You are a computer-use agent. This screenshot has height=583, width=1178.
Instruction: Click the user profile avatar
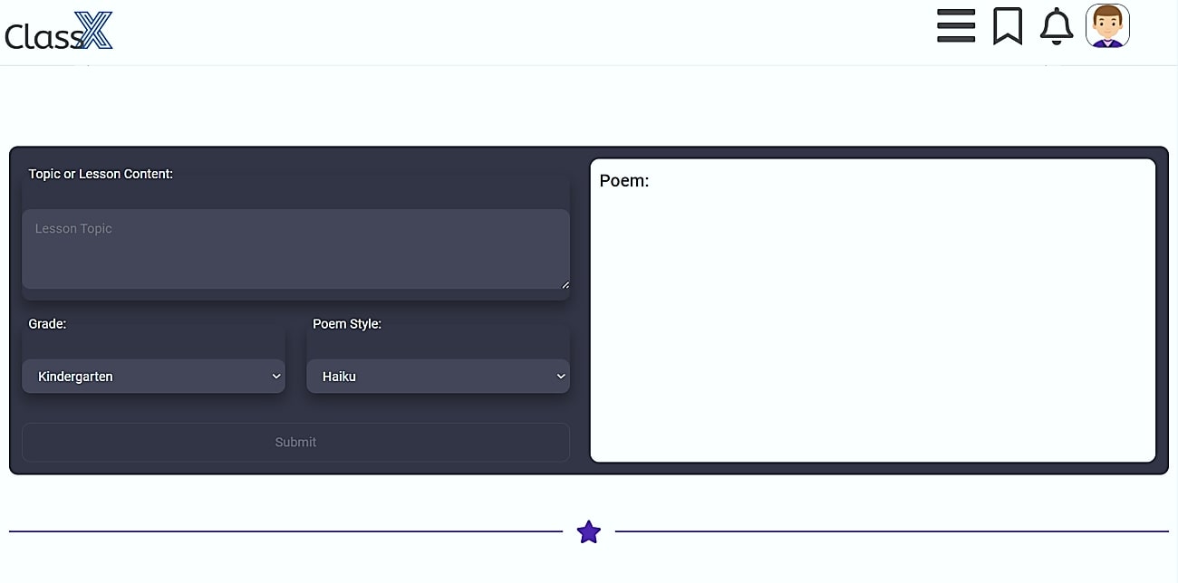[1106, 26]
